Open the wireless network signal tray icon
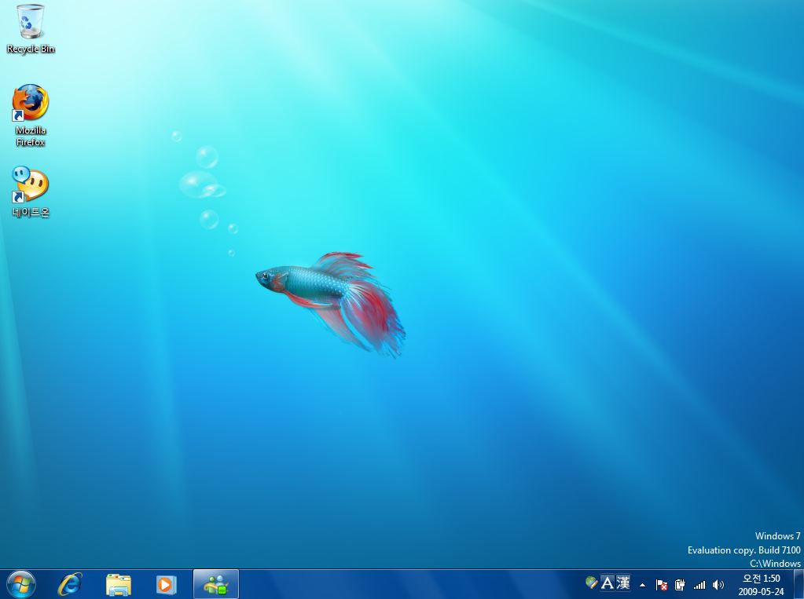The image size is (804, 599). click(699, 585)
